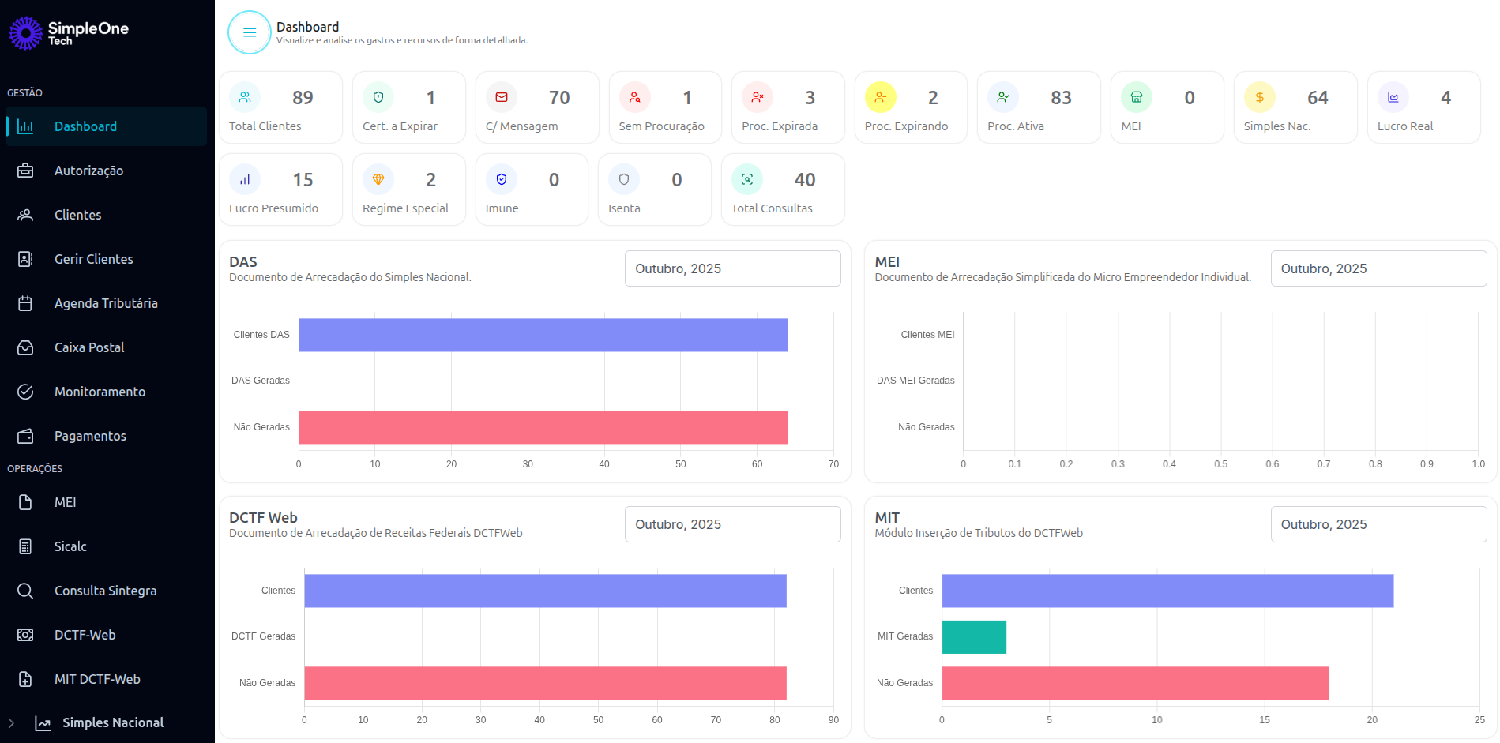Open the Dashboard section in sidebar
Viewport: 1500px width, 743px height.
tap(85, 126)
